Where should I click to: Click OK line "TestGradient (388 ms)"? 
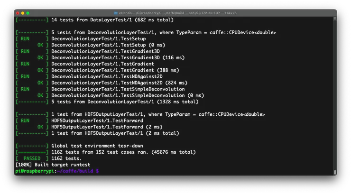coord(97,70)
